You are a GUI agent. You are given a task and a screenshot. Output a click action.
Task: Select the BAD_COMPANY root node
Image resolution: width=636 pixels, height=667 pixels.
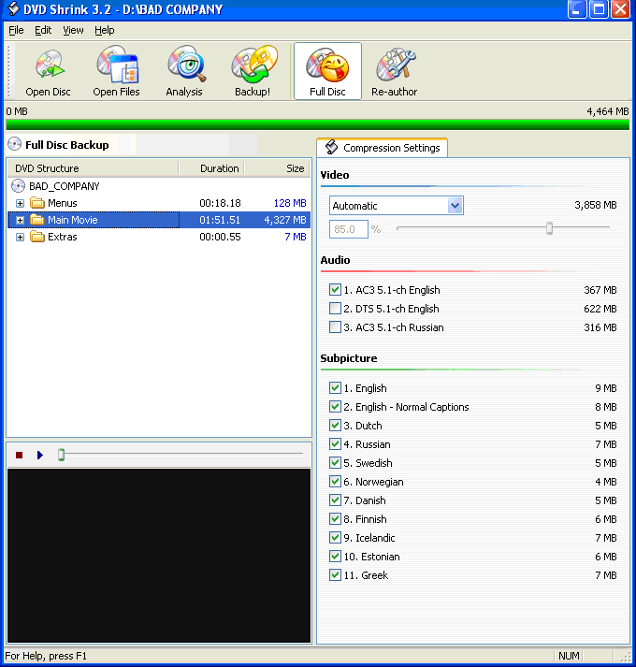pyautogui.click(x=64, y=186)
